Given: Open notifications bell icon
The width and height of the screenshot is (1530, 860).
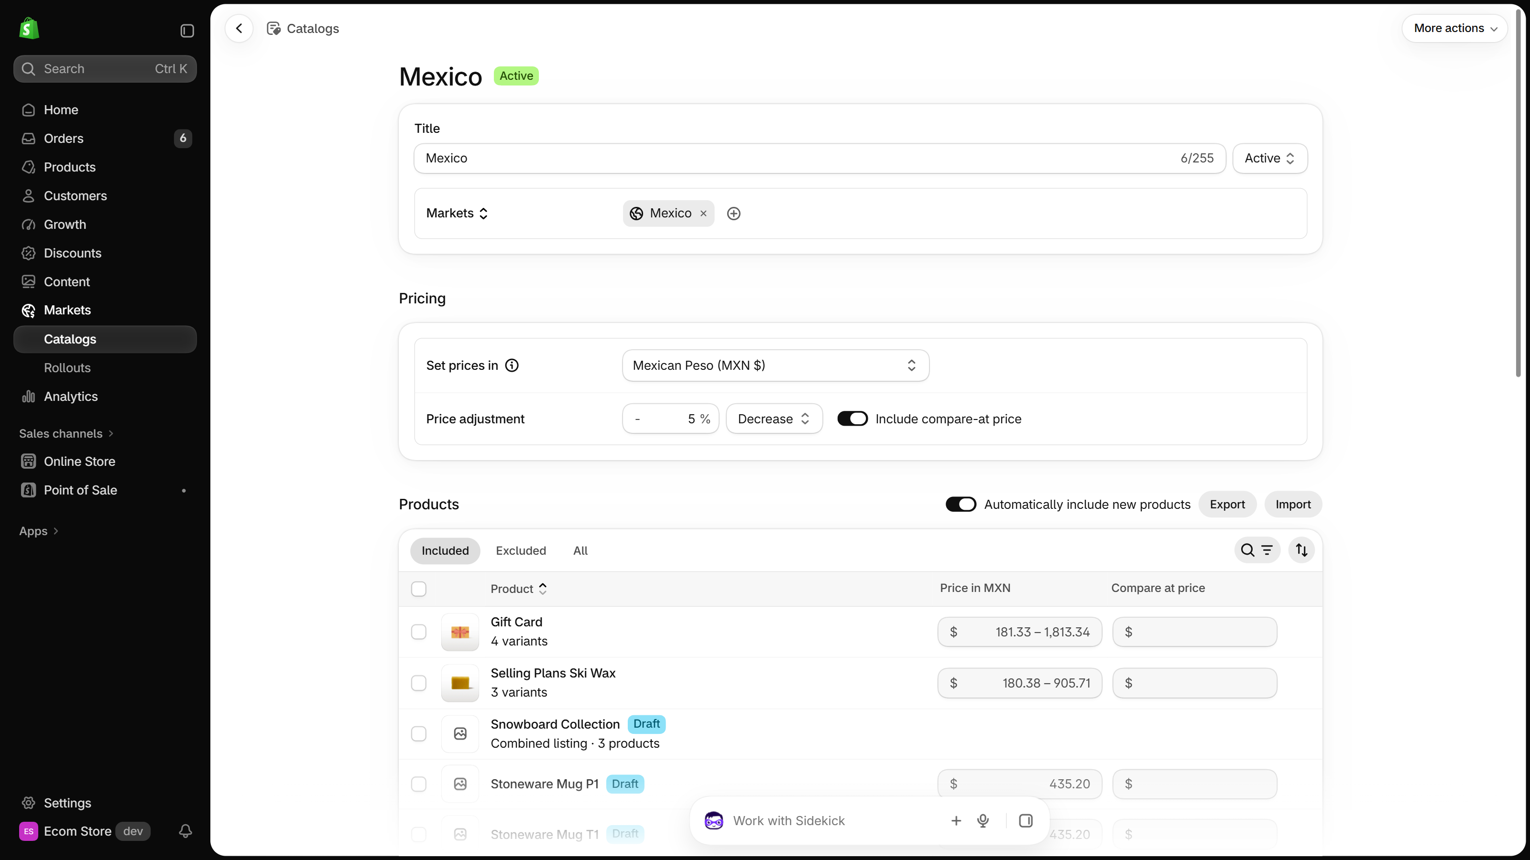Looking at the screenshot, I should [186, 831].
